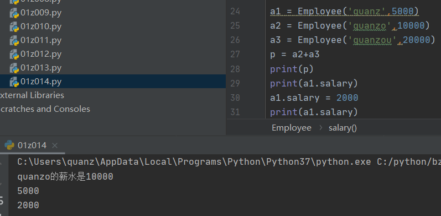Open file 01z013.py in the project tree
The height and width of the screenshot is (216, 441).
41,68
